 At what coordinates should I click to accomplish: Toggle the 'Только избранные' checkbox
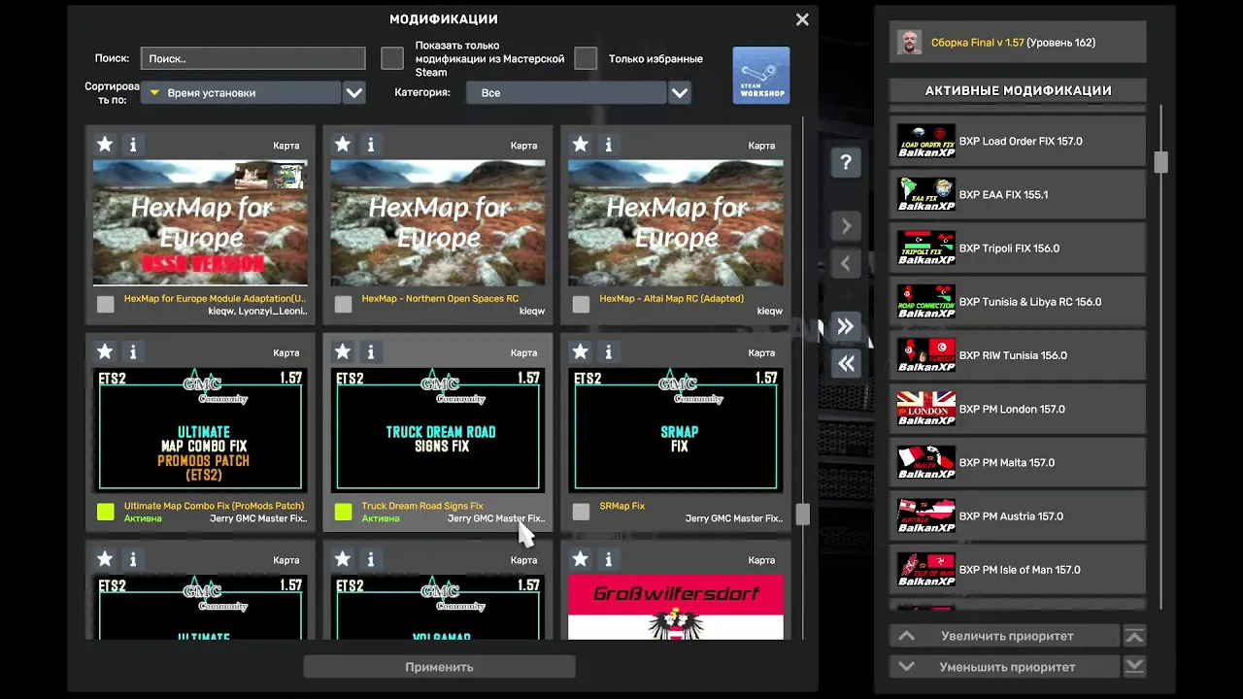pyautogui.click(x=586, y=58)
